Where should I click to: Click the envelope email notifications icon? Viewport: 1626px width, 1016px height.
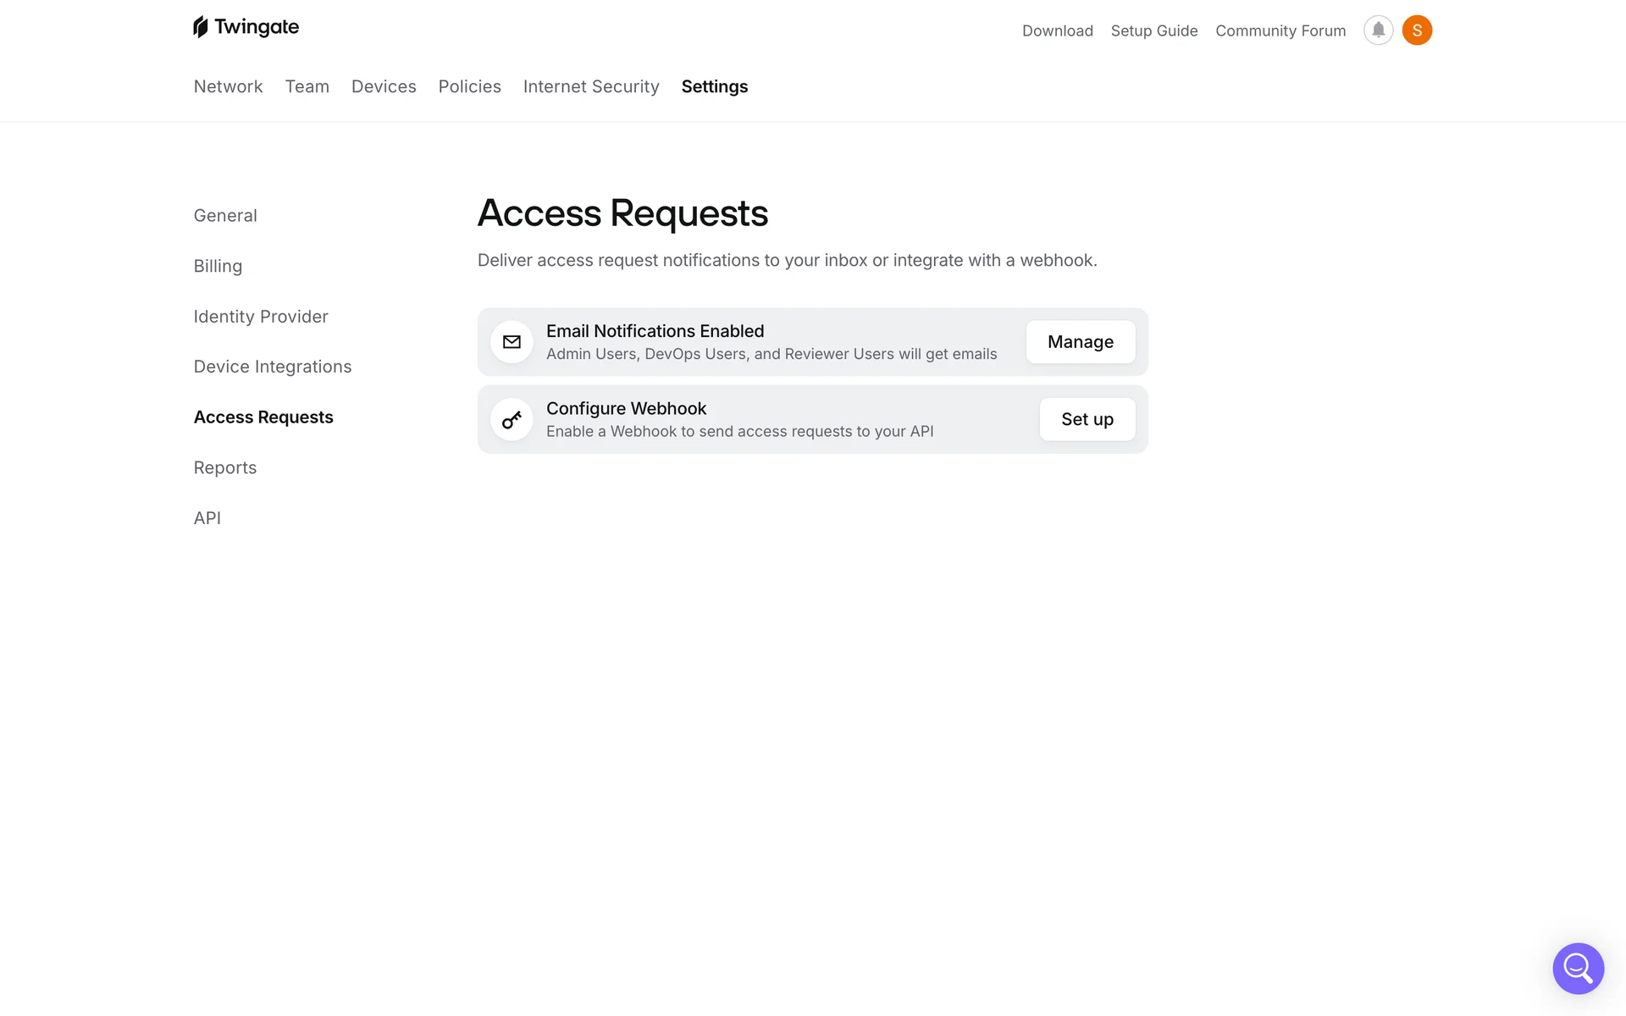(512, 342)
